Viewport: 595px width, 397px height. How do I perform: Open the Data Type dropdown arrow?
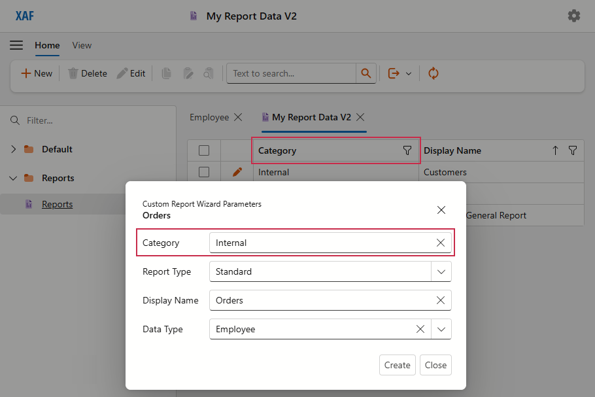(x=441, y=330)
